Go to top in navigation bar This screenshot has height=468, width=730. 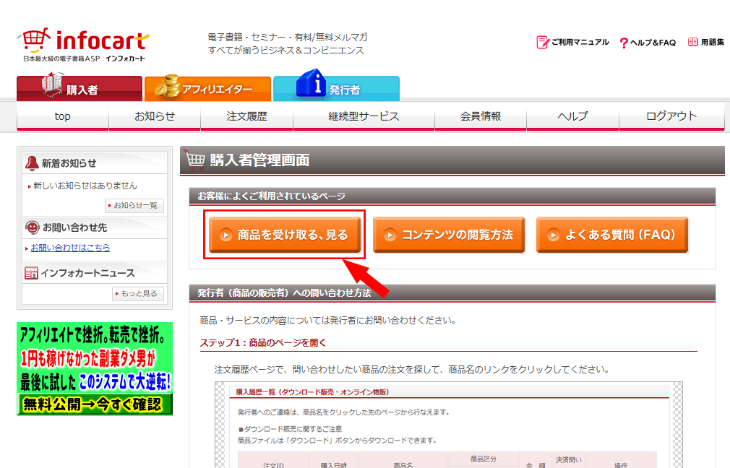63,116
